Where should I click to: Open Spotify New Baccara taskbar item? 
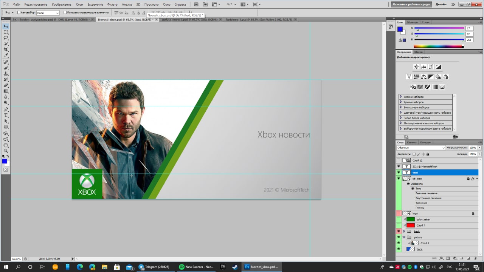pos(197,267)
